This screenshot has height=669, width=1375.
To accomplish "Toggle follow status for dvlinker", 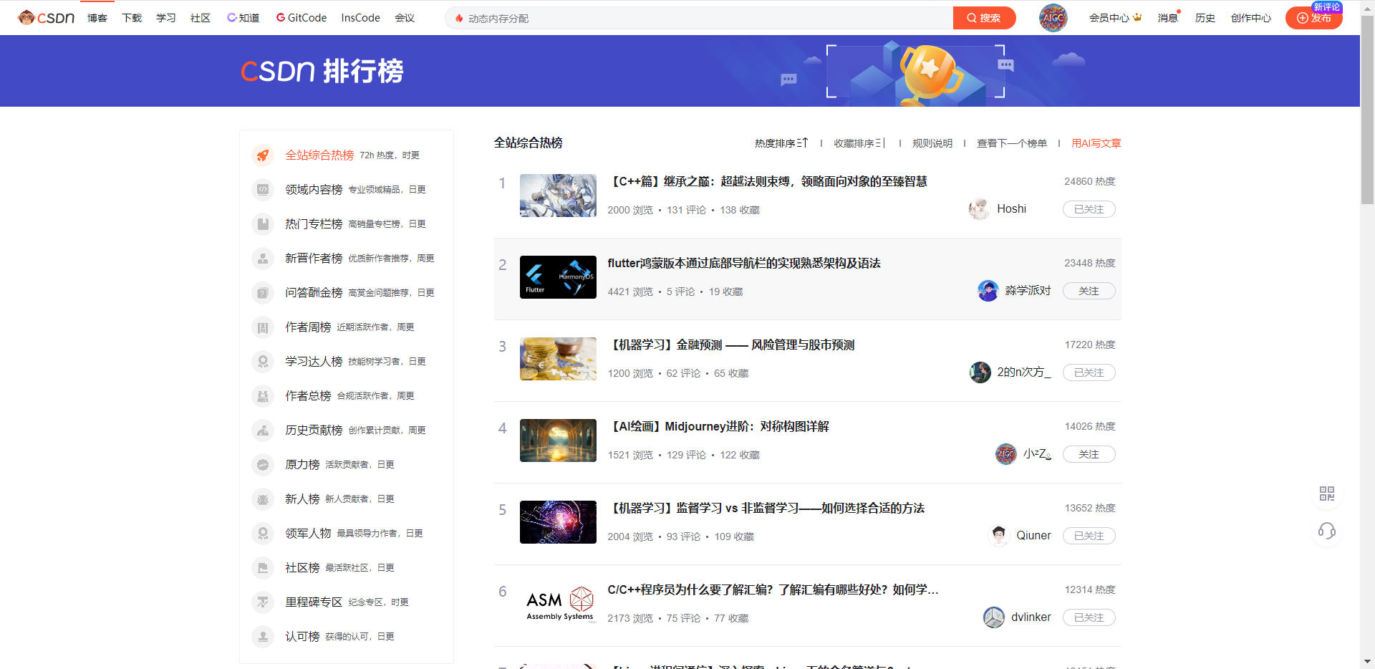I will 1089,617.
